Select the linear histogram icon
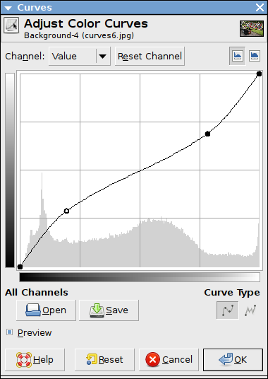 [238, 56]
